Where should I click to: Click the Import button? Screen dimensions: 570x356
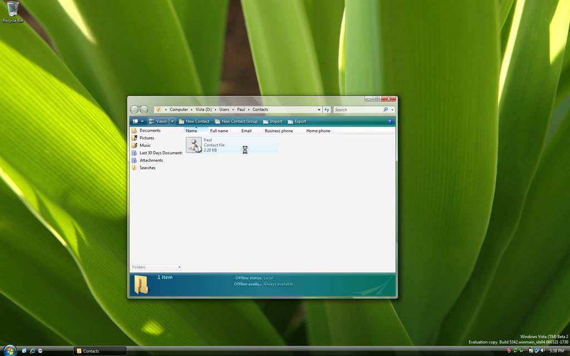tap(273, 121)
